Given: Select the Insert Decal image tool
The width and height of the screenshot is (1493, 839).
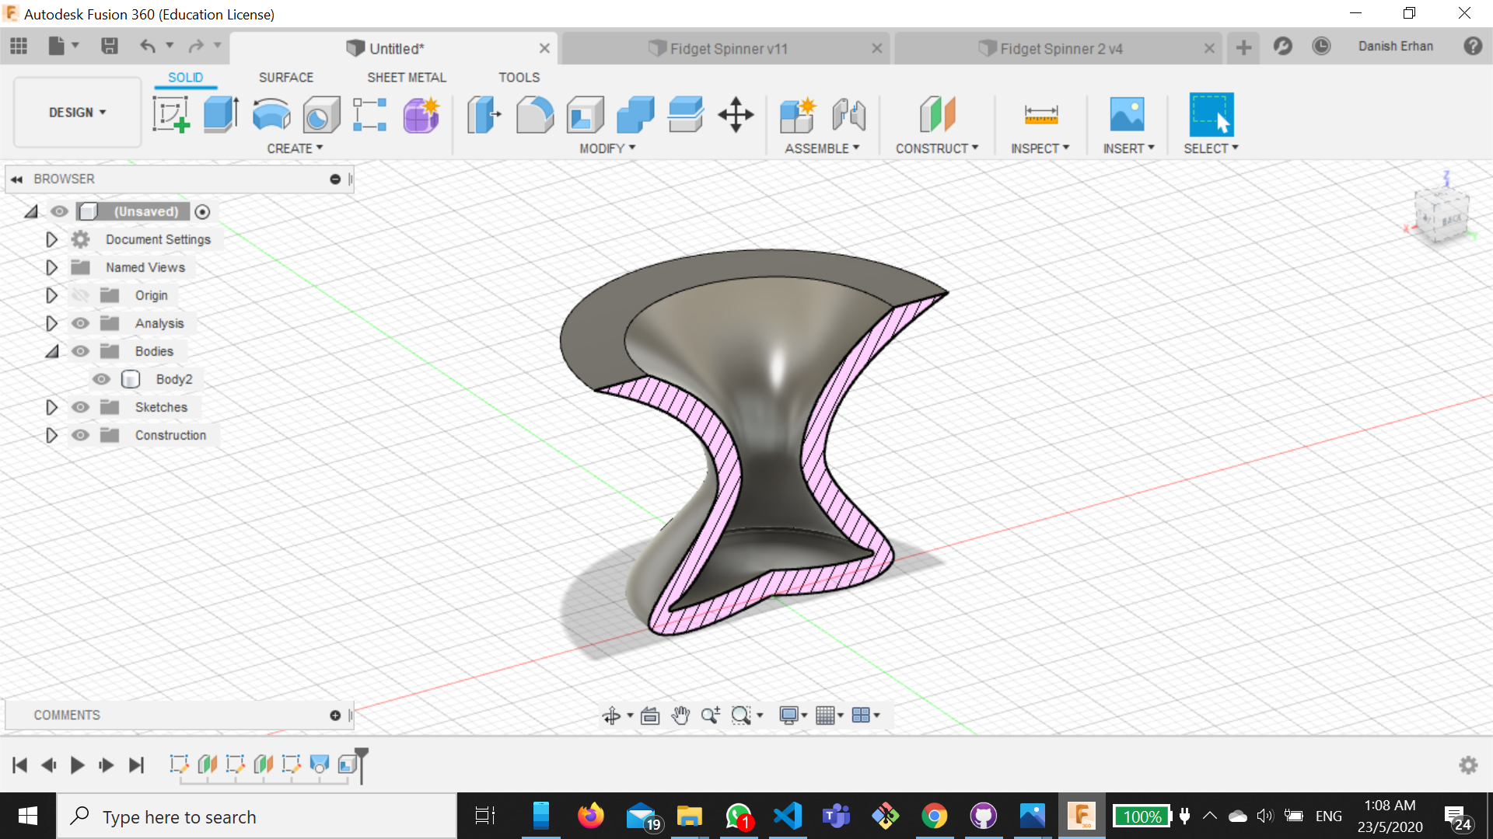Looking at the screenshot, I should pyautogui.click(x=1127, y=114).
